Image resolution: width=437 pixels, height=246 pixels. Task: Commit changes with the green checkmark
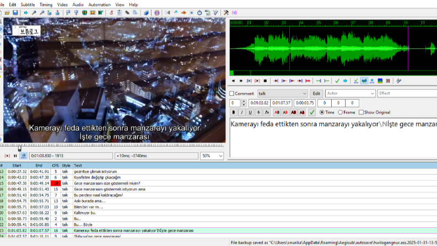click(312, 113)
